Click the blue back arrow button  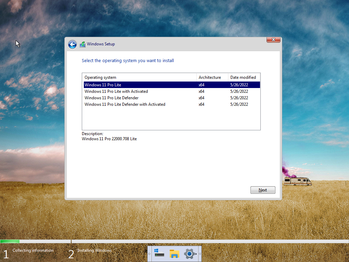pos(72,44)
